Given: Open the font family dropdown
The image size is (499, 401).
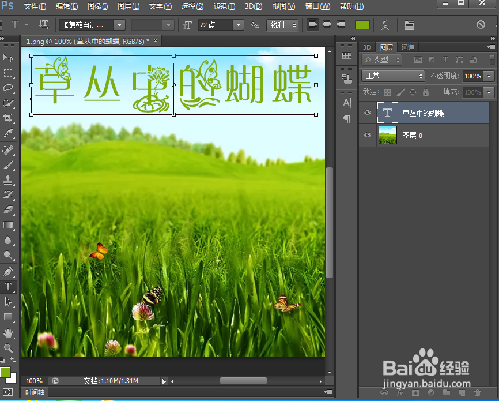Looking at the screenshot, I should point(119,25).
